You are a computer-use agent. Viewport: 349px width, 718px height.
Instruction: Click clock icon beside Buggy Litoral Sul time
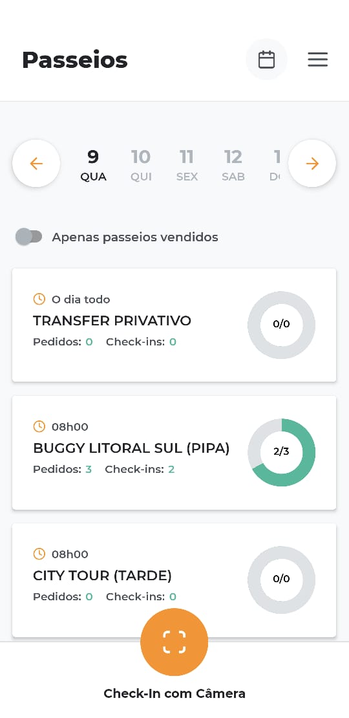[x=39, y=426]
